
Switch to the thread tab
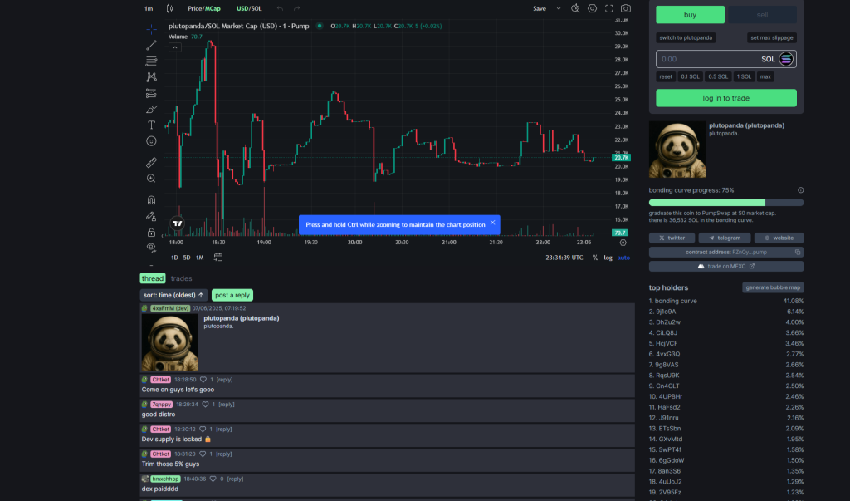coord(153,278)
